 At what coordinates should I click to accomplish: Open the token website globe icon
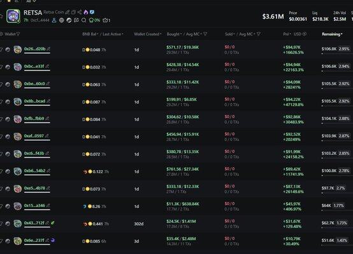[x=61, y=20]
